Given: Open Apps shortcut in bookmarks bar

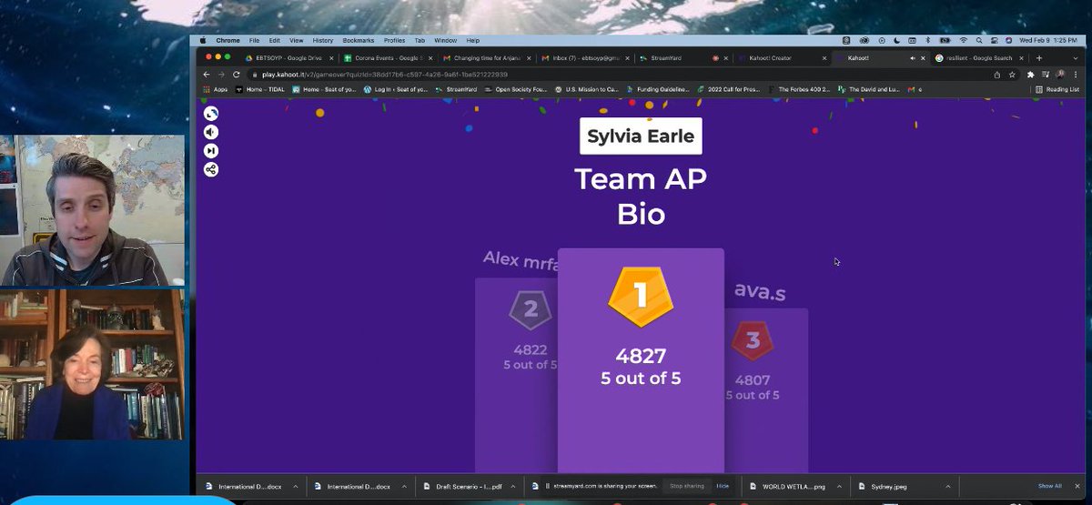Looking at the screenshot, I should (215, 89).
